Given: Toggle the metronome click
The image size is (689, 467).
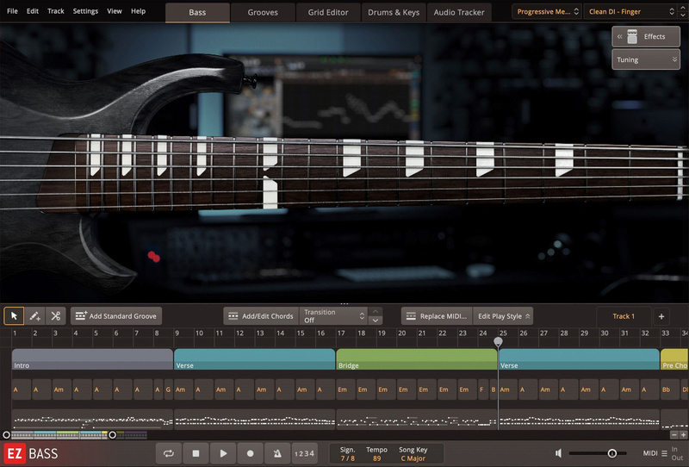Looking at the screenshot, I should (277, 453).
